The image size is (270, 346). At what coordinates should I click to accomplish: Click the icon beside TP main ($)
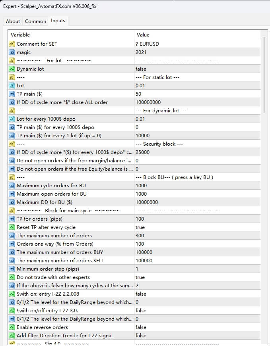pyautogui.click(x=12, y=94)
